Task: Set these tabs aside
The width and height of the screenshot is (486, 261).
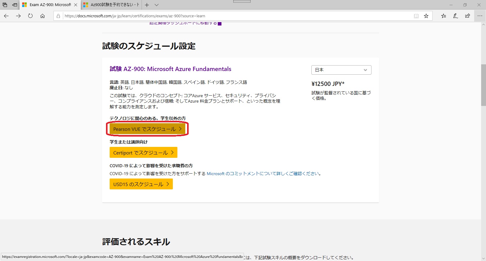Action: tap(15, 5)
